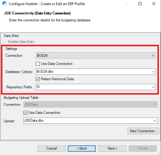Screen dimensions: 161x155
Task: Open the JDEData Connection dropdown
Action: pyautogui.click(x=90, y=104)
